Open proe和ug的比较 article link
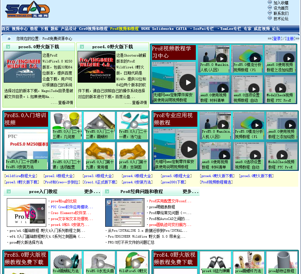301x274 pixels. coord(64,201)
